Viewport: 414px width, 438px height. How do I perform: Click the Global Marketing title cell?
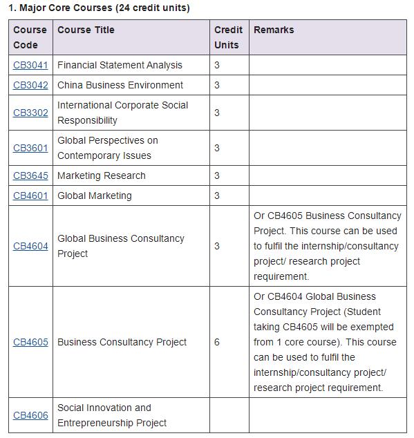(x=131, y=196)
